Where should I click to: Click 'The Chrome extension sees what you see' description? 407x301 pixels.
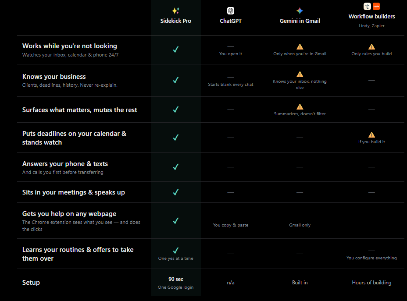click(81, 226)
